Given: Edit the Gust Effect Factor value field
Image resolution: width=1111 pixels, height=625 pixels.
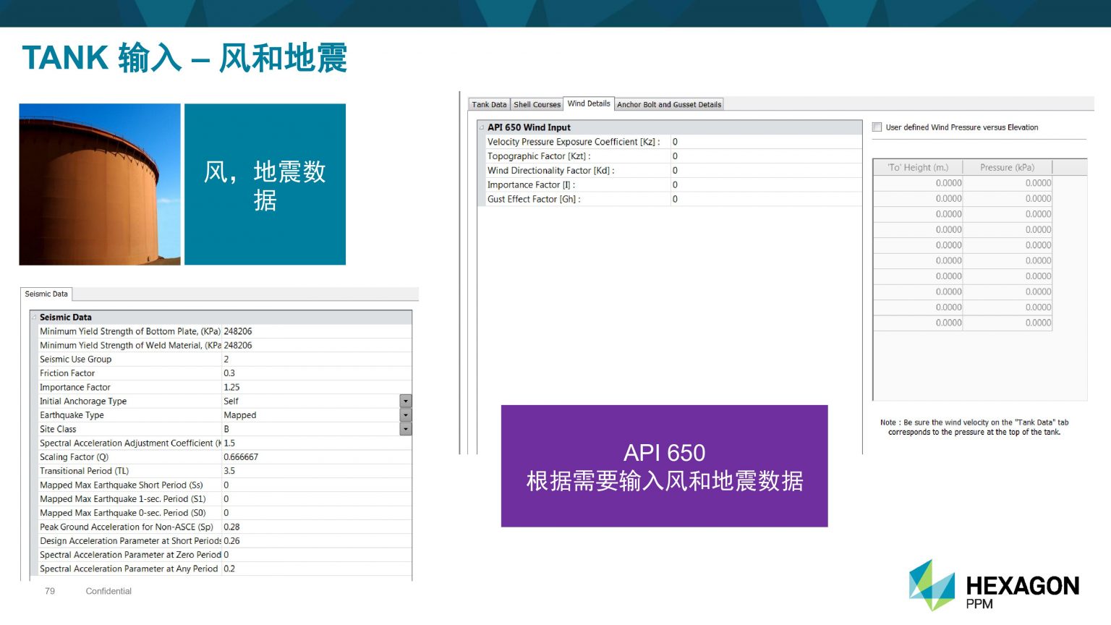Looking at the screenshot, I should pos(765,199).
